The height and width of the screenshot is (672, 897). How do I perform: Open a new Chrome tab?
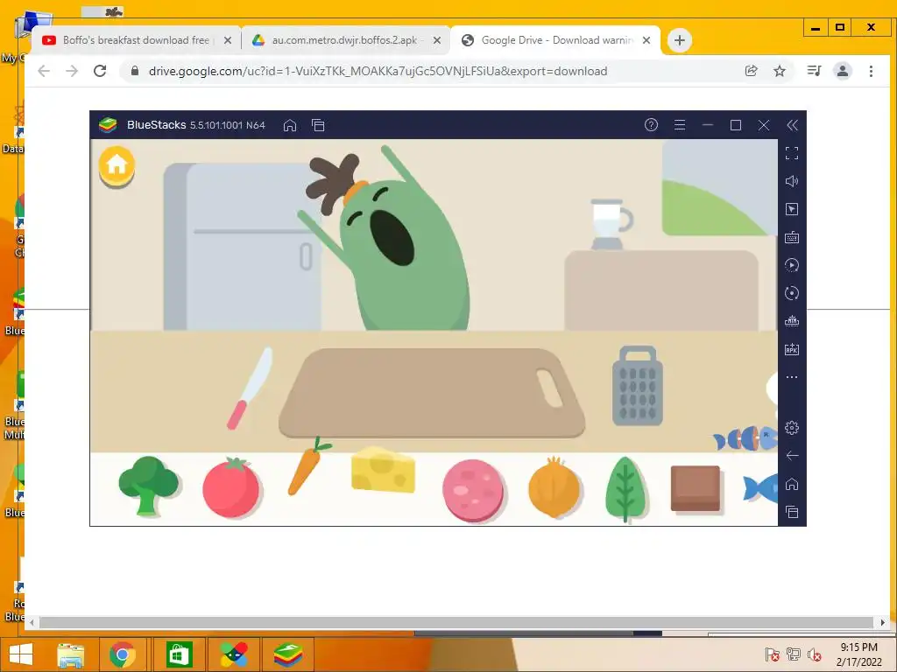click(680, 40)
